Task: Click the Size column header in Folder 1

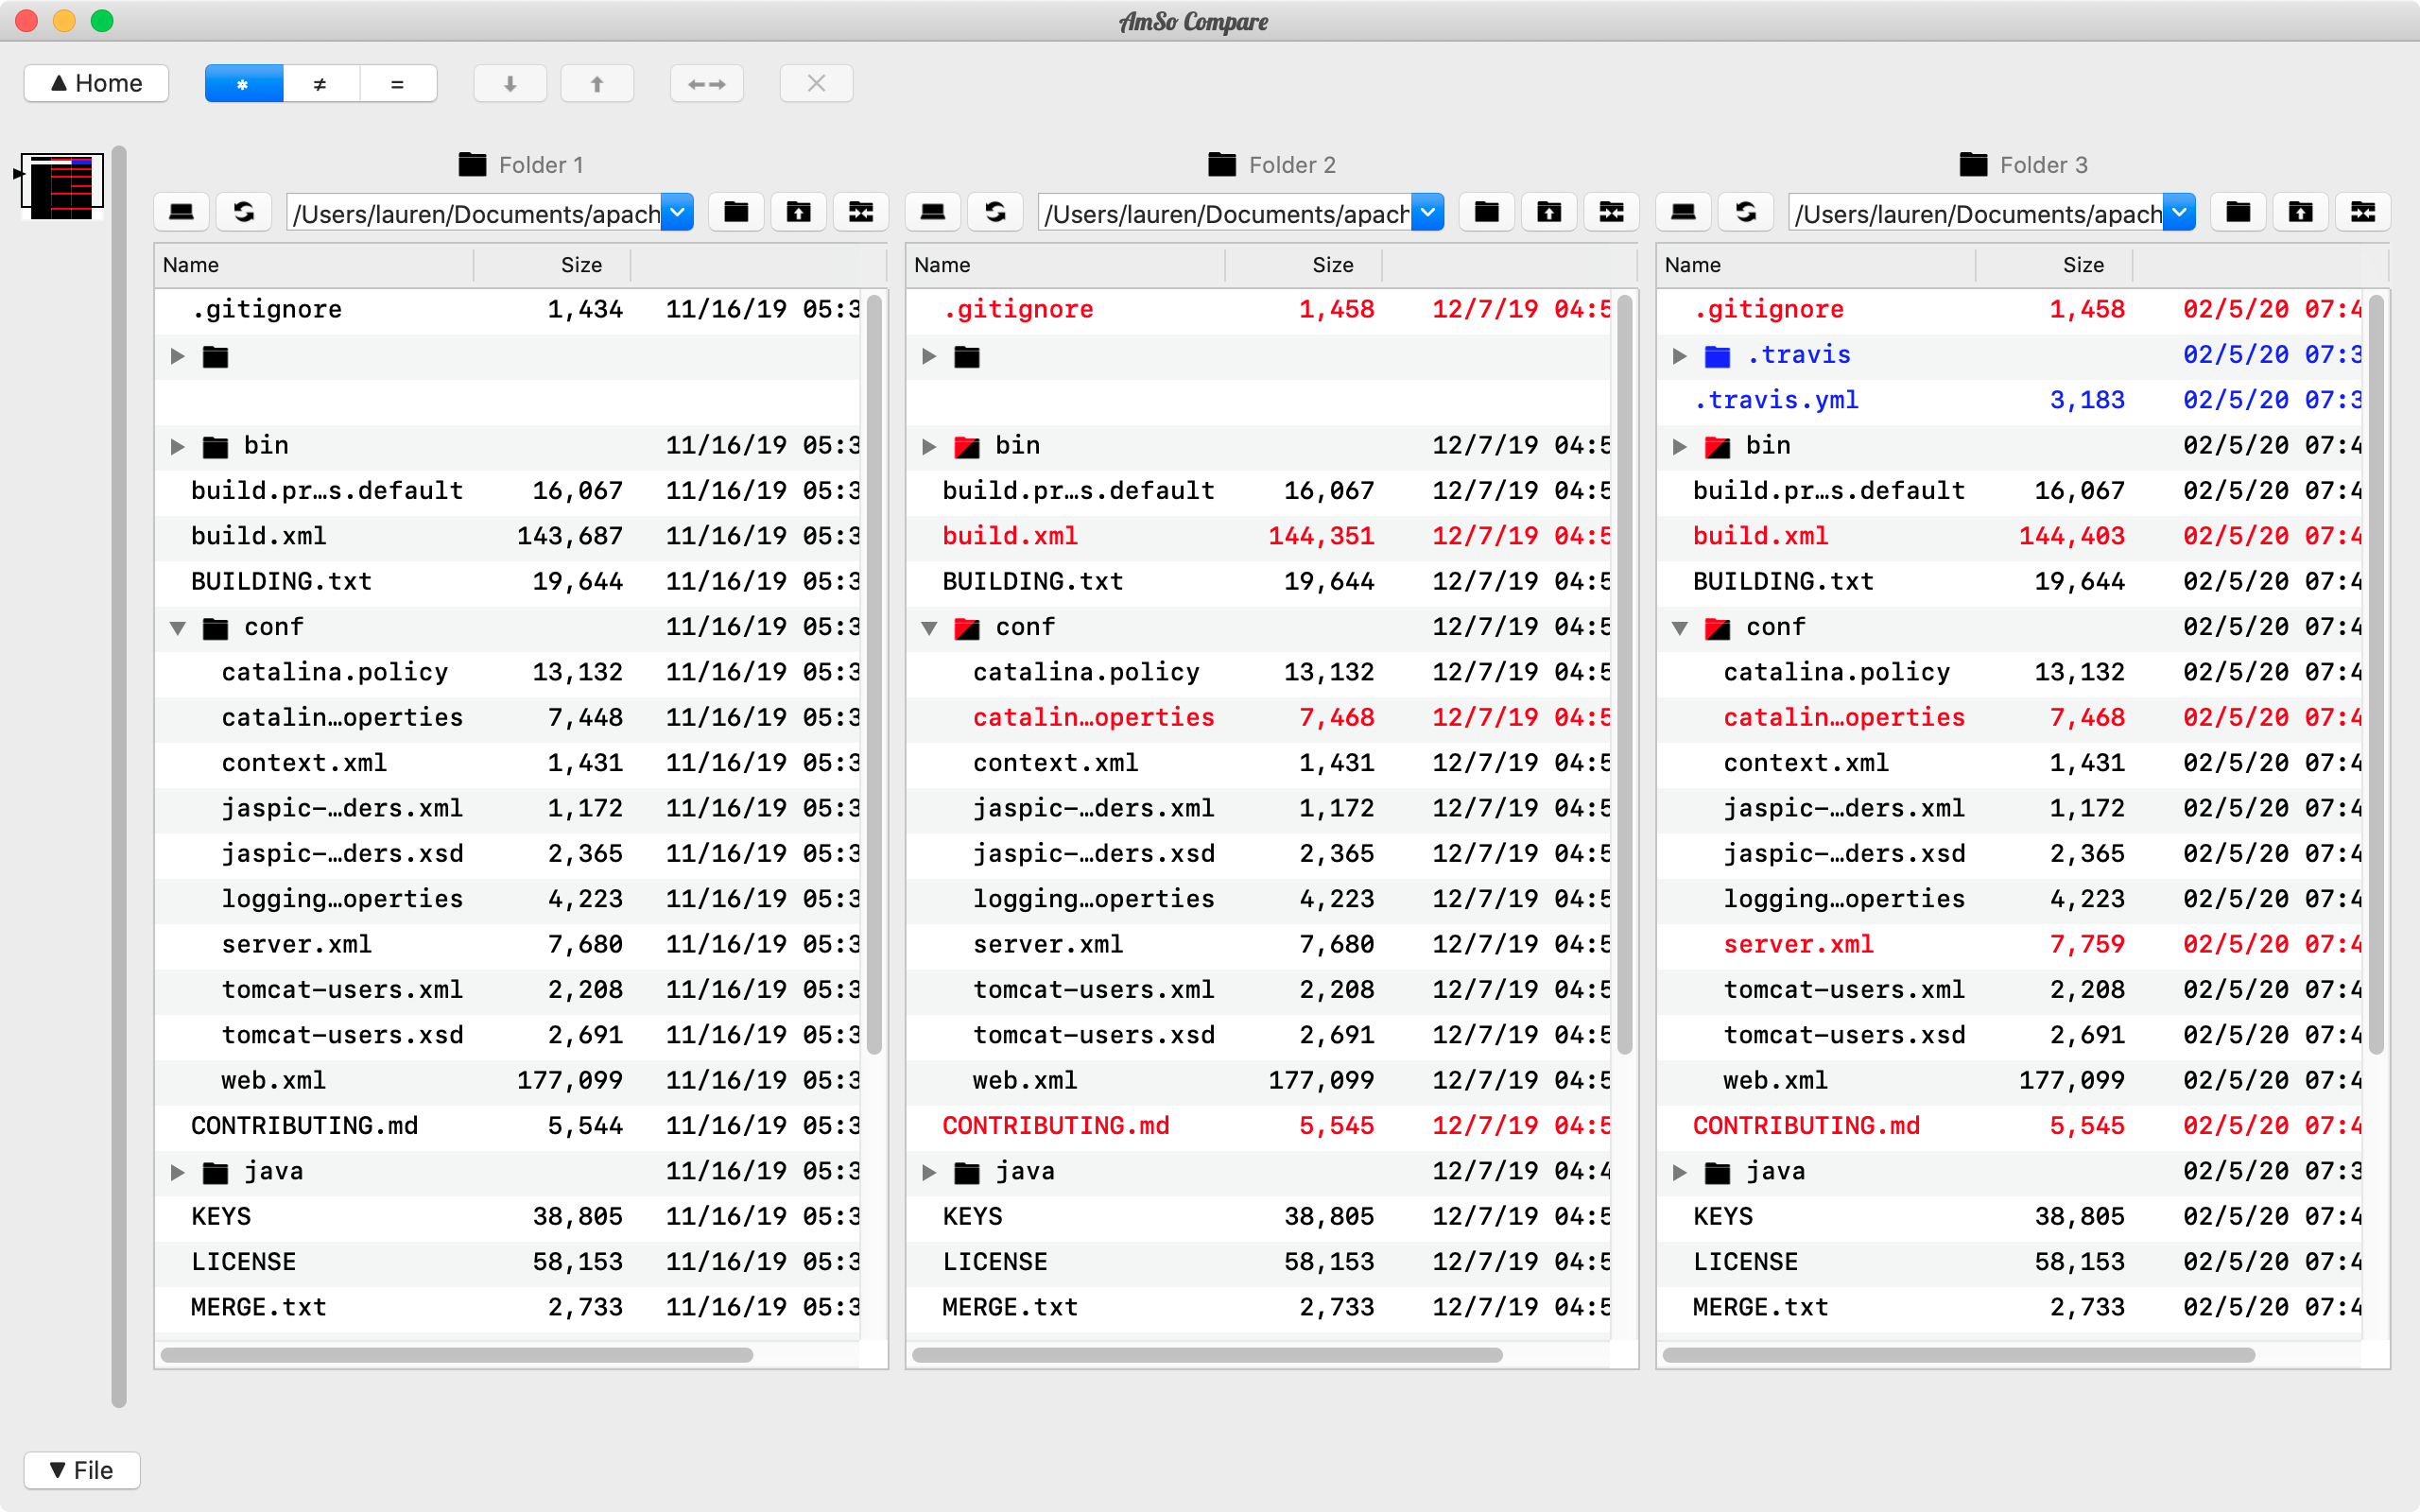Action: click(552, 265)
